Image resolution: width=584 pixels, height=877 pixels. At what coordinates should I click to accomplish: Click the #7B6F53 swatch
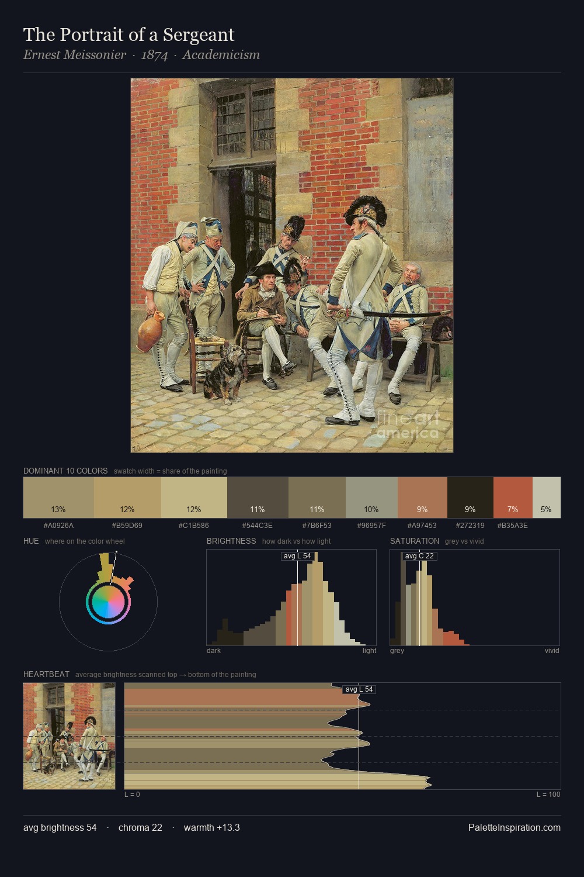(317, 498)
